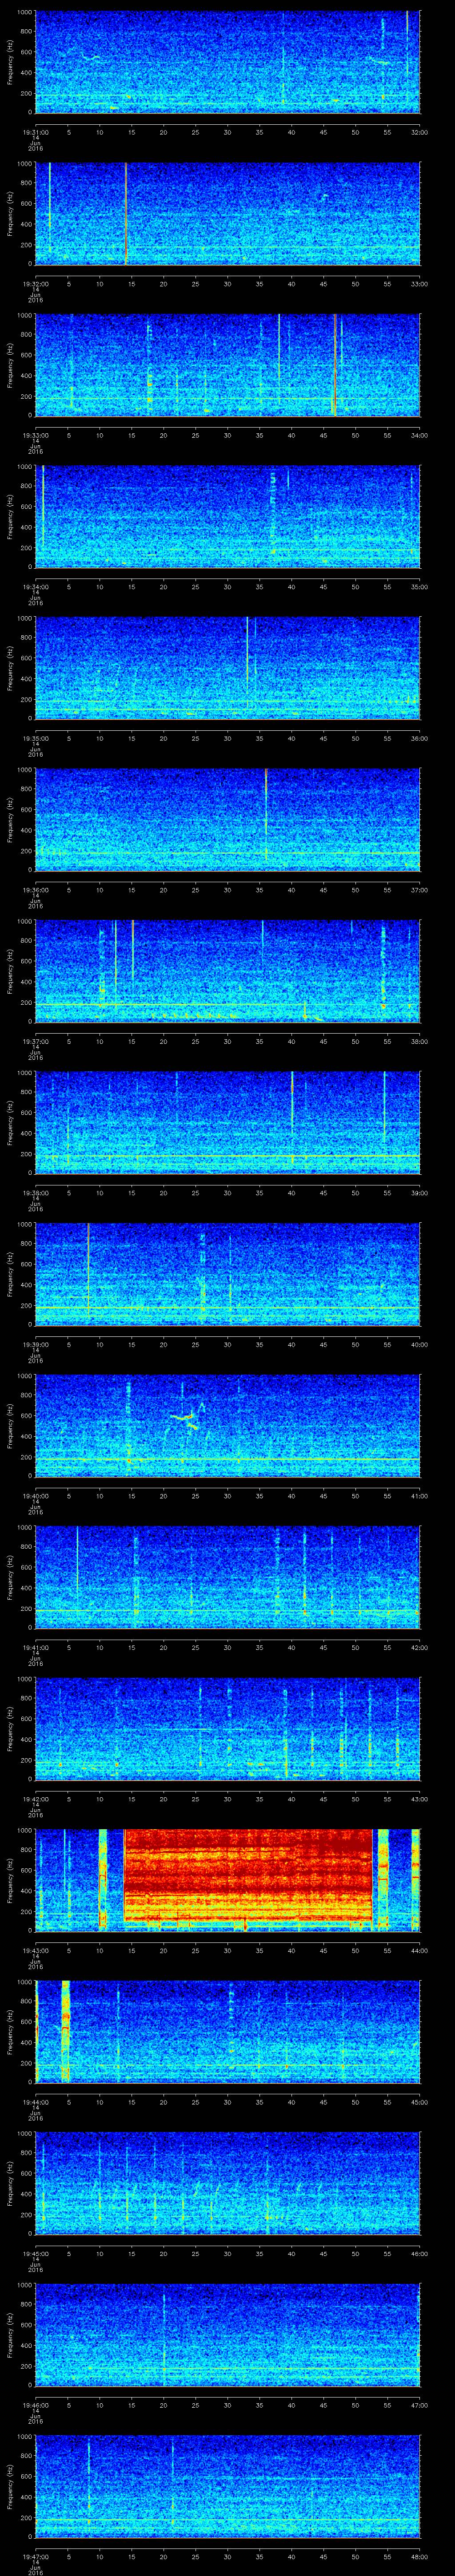Screen dimensions: 455x2576
Task: Click the 19:31:00 start time label
Action: 36,131
